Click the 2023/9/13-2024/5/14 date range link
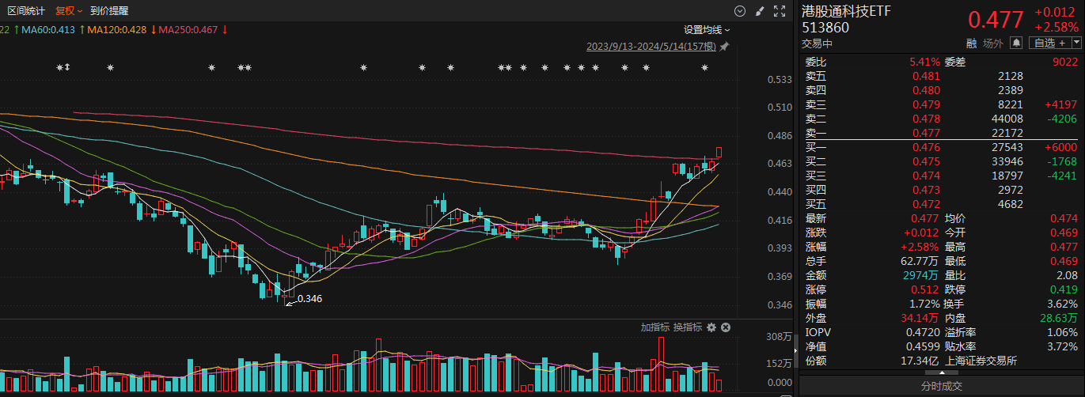The width and height of the screenshot is (1085, 397). point(651,47)
